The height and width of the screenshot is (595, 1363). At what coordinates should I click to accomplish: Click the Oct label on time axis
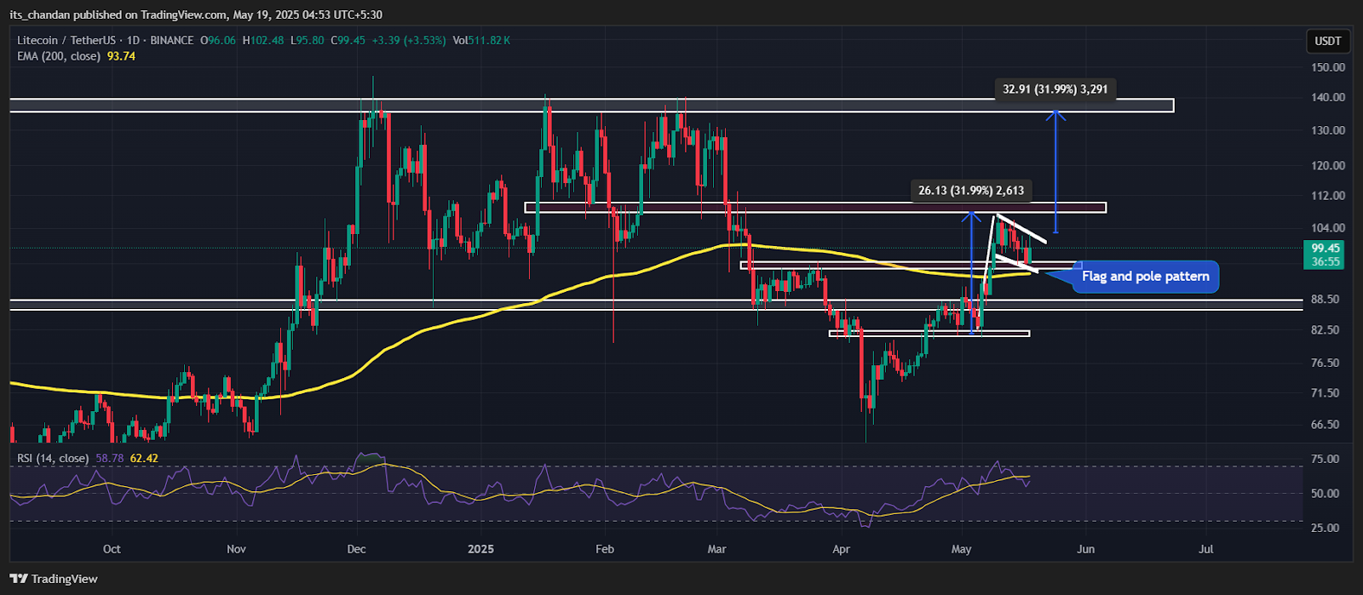coord(112,549)
